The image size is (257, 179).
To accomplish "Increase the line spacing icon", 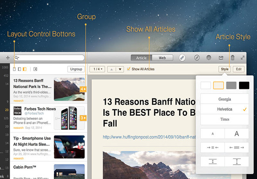I will (237, 162).
